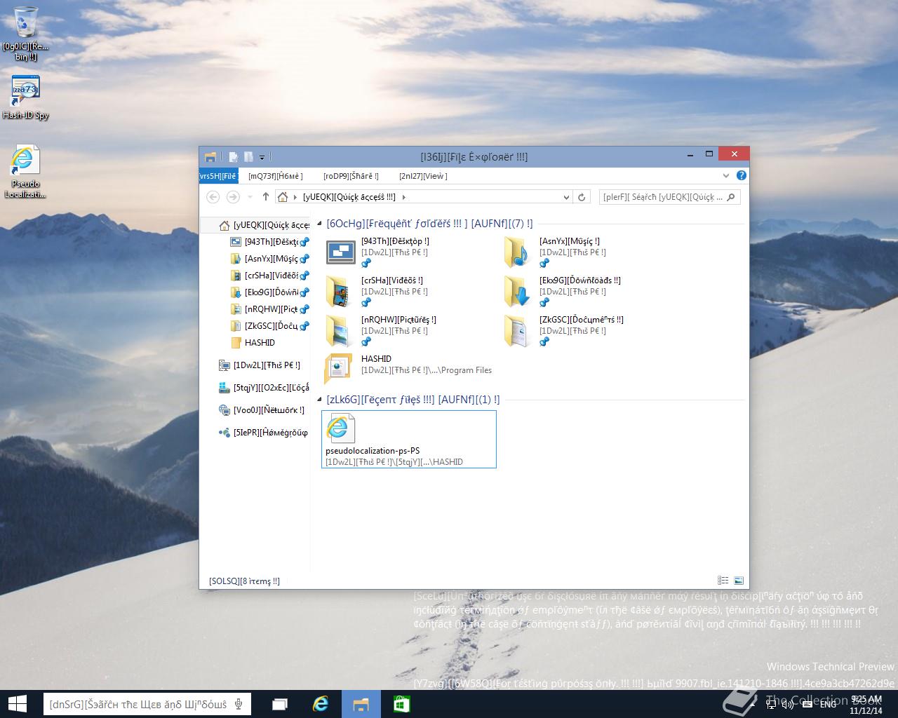This screenshot has width=898, height=718.
Task: Click the ENG language indicator in the tray
Action: point(829,703)
